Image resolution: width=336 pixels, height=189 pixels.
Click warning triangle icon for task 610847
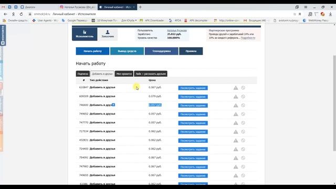click(x=236, y=88)
